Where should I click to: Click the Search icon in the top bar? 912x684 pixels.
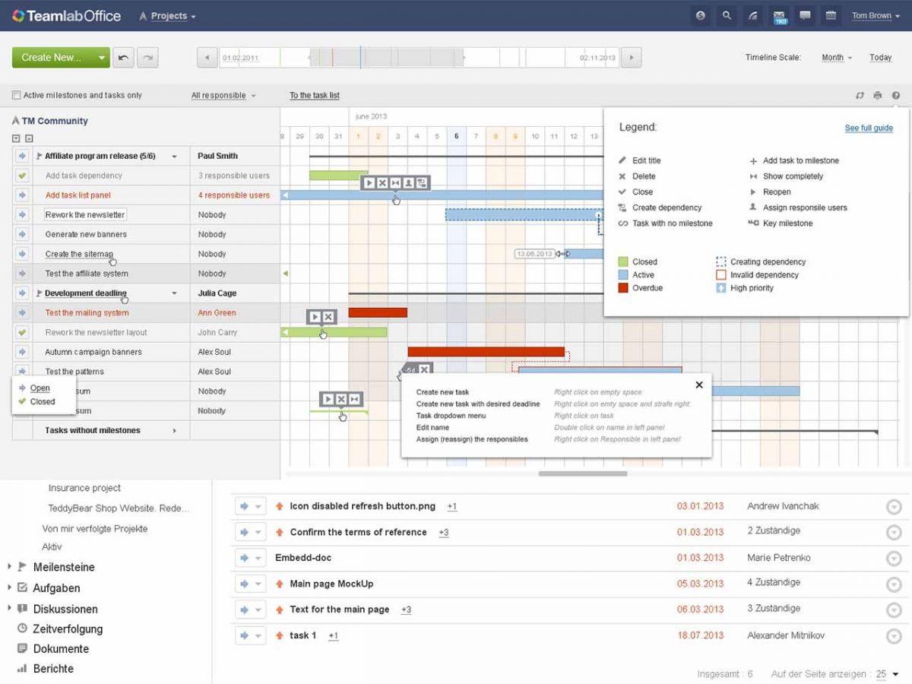coord(726,15)
